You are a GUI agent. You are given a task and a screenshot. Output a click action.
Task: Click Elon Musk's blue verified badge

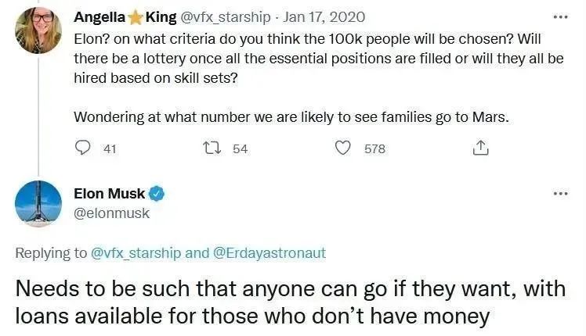pos(157,193)
